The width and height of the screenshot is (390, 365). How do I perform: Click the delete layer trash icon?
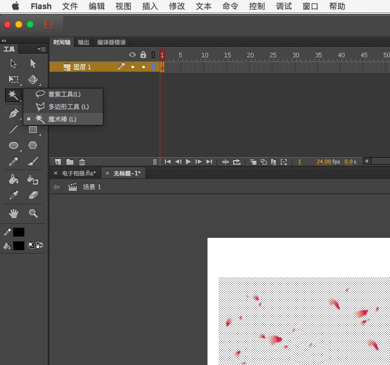coord(82,162)
